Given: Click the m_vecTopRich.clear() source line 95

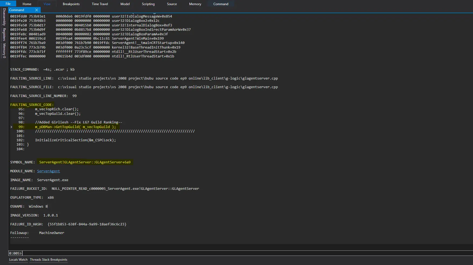Looking at the screenshot, I should (x=57, y=109).
